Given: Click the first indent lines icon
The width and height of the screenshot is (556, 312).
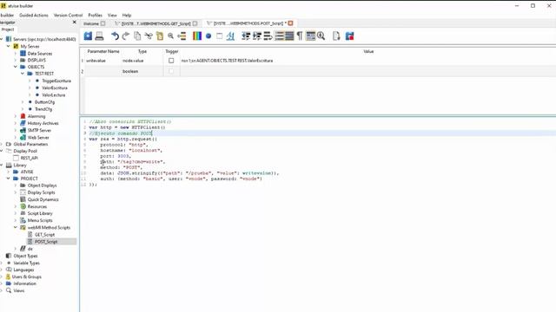Looking at the screenshot, I should (246, 36).
